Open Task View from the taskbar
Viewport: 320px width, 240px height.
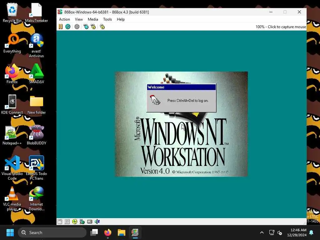94,232
